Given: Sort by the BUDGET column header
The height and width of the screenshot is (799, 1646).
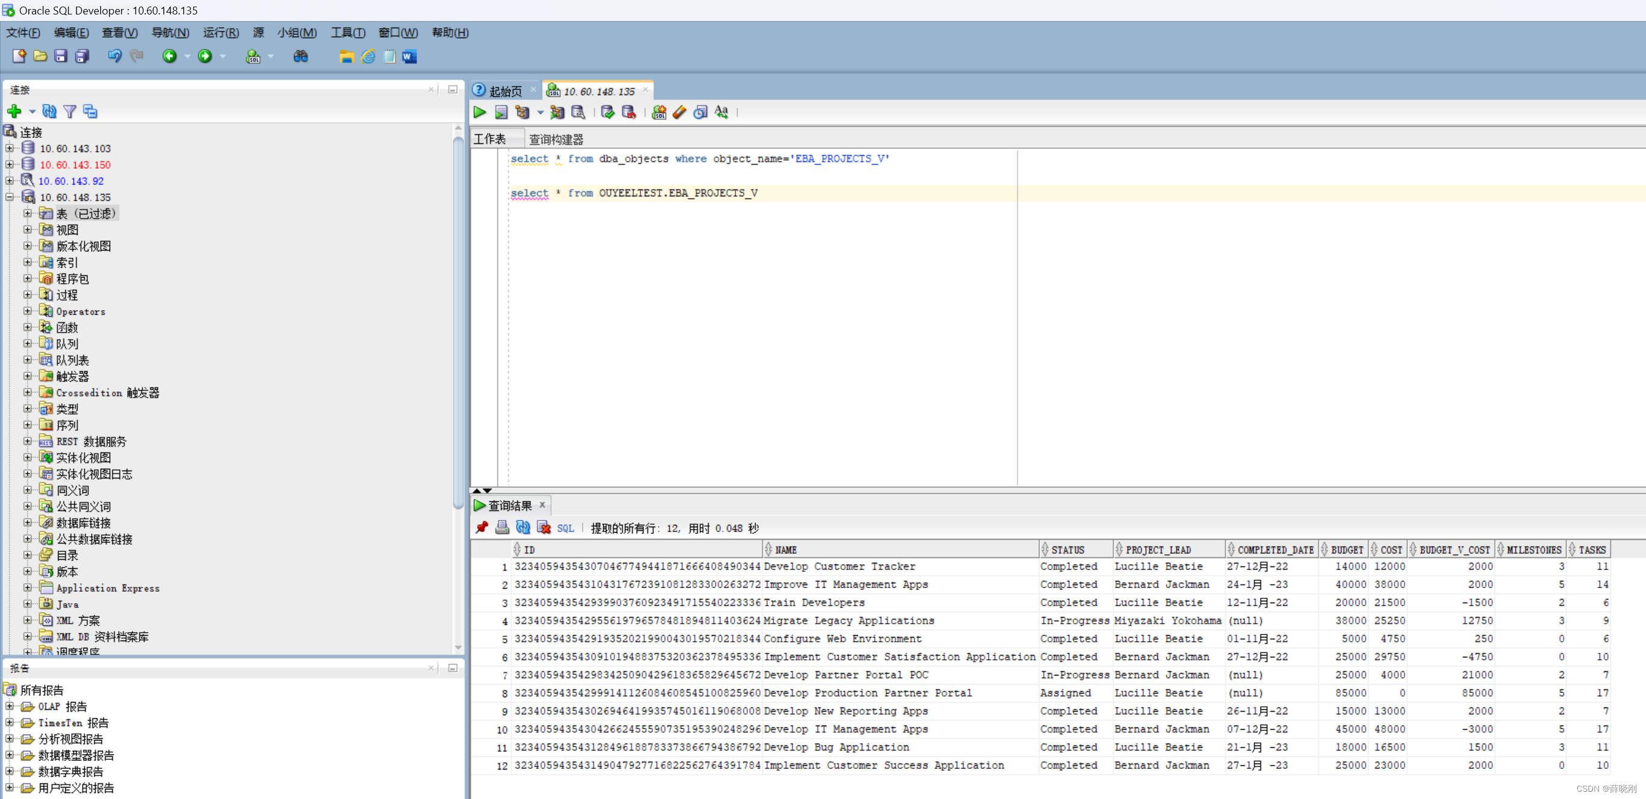Looking at the screenshot, I should coord(1346,550).
